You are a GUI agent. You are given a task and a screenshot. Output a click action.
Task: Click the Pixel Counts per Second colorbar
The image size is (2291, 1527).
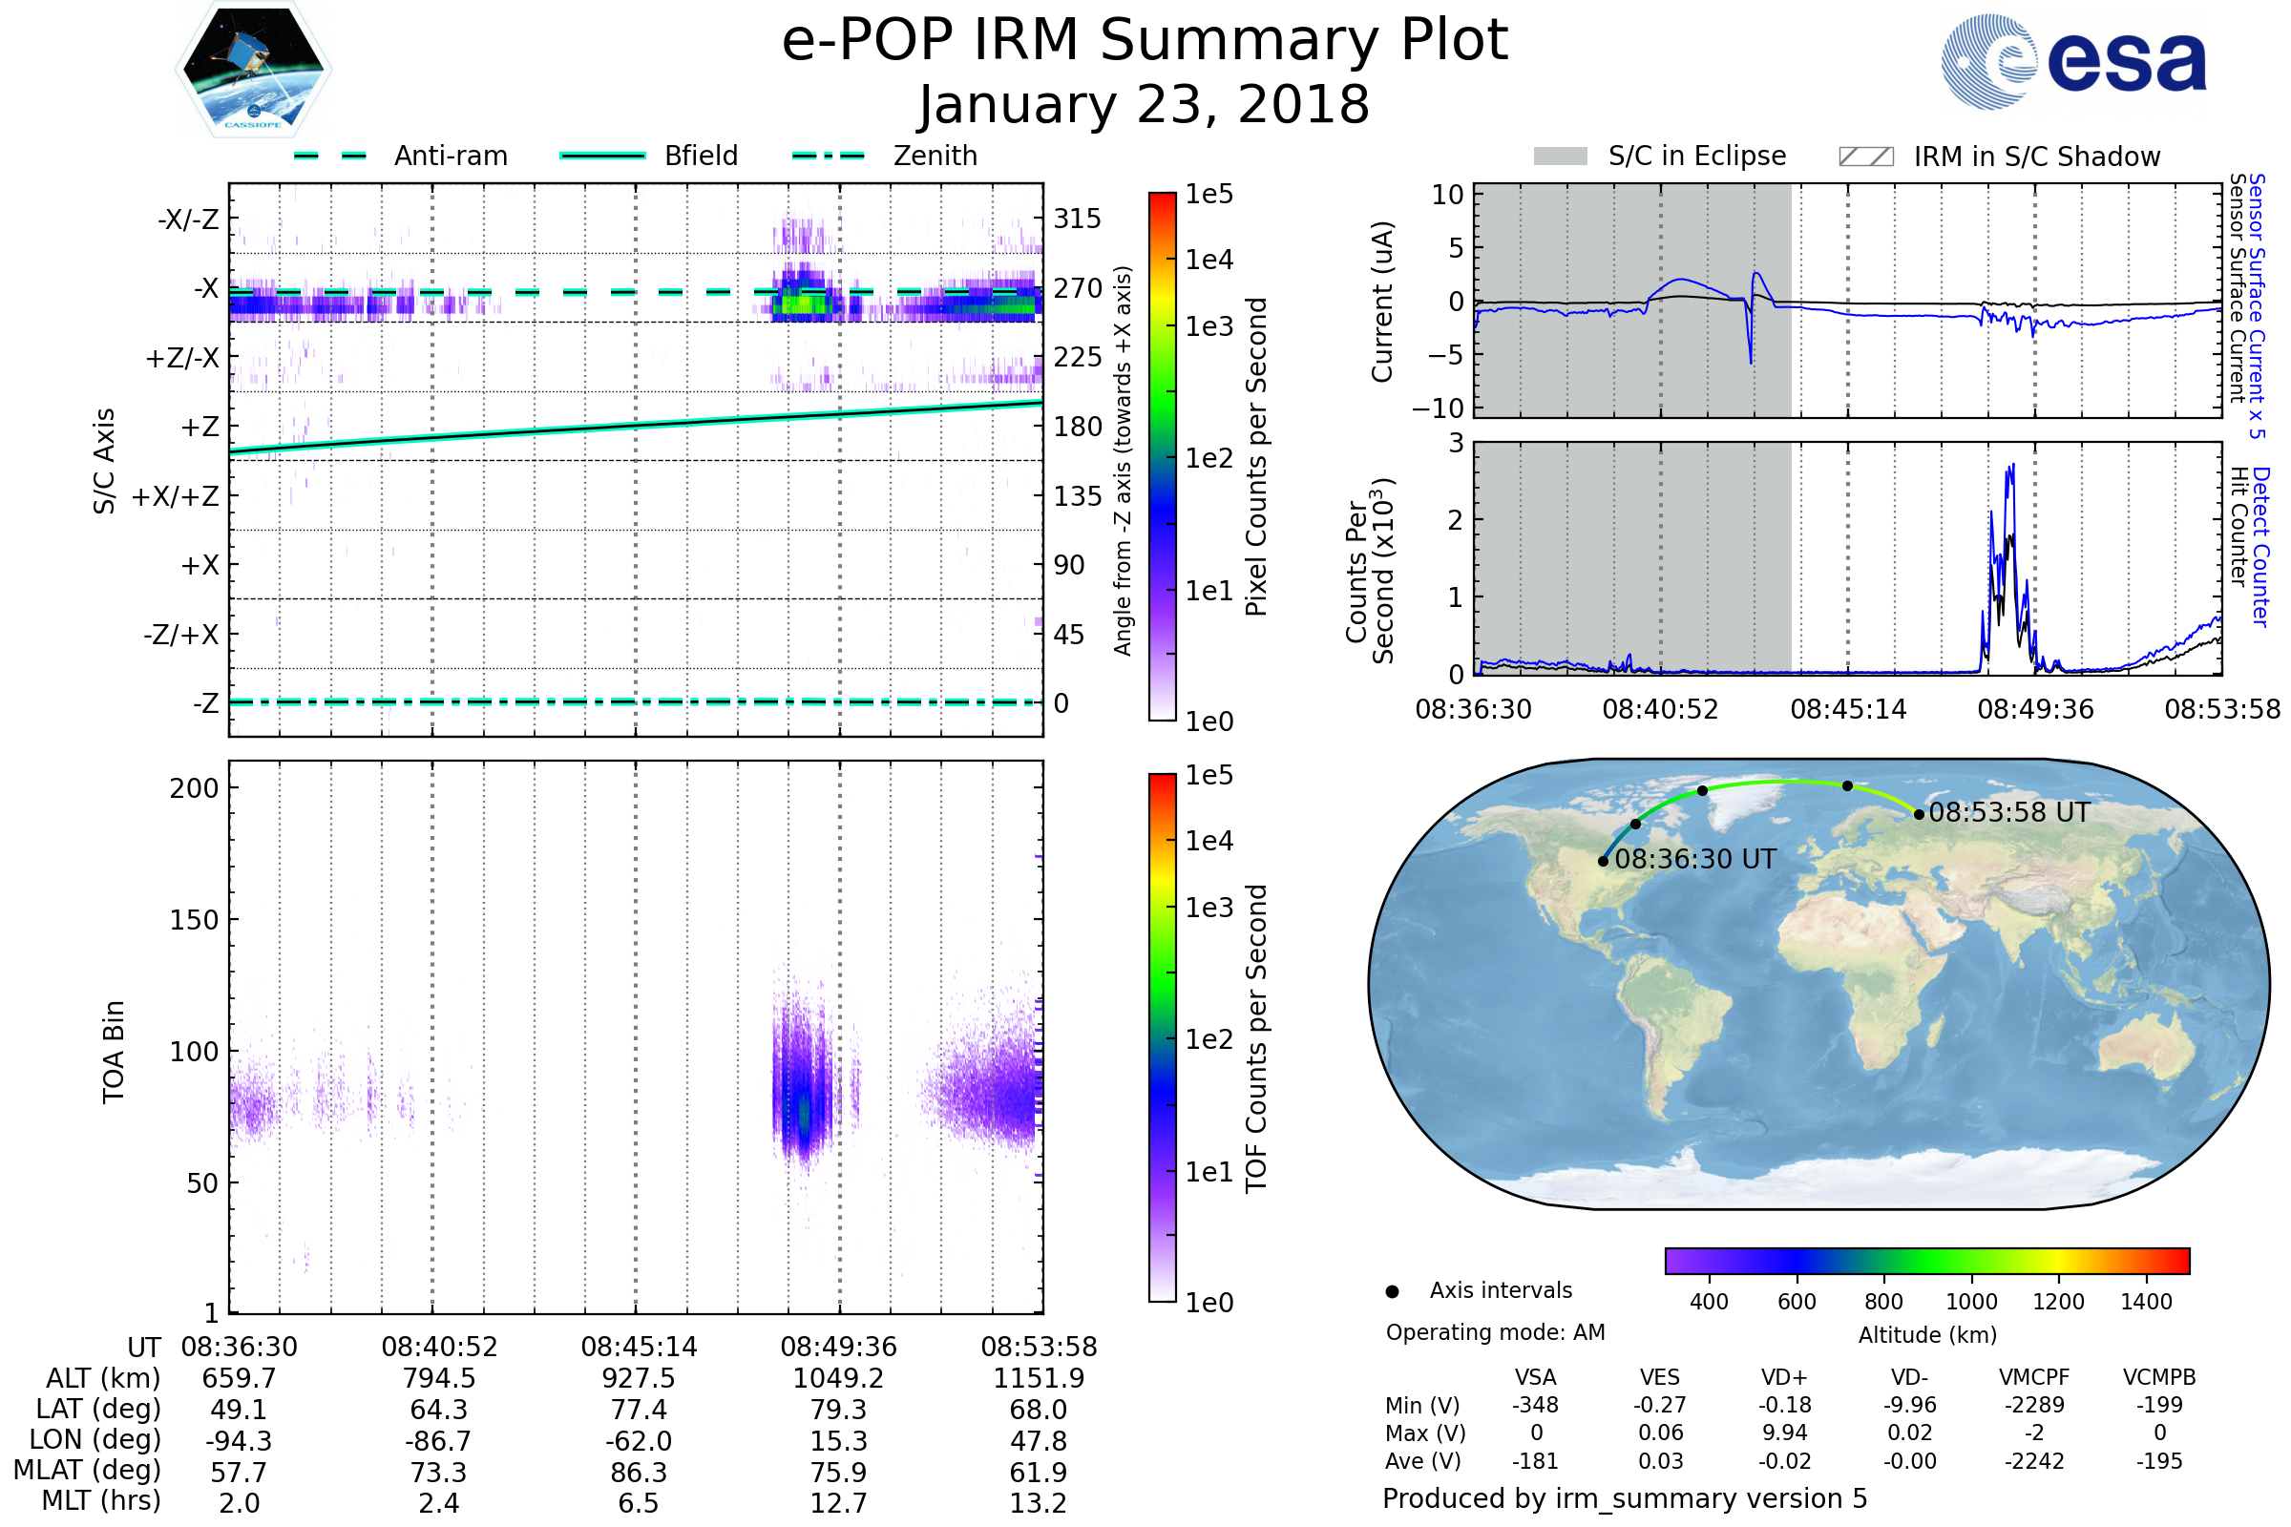1162,456
